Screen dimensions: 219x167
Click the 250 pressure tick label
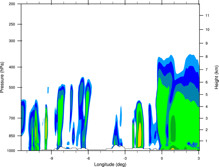point(12,24)
